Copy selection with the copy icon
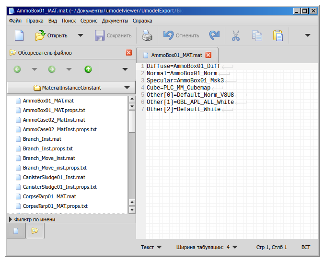This screenshot has width=325, height=262. click(257, 35)
